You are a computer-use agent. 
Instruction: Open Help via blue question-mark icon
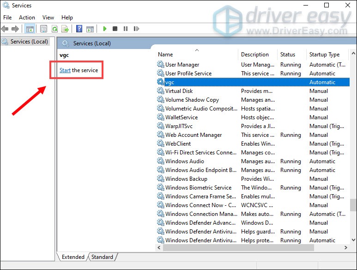pos(79,29)
